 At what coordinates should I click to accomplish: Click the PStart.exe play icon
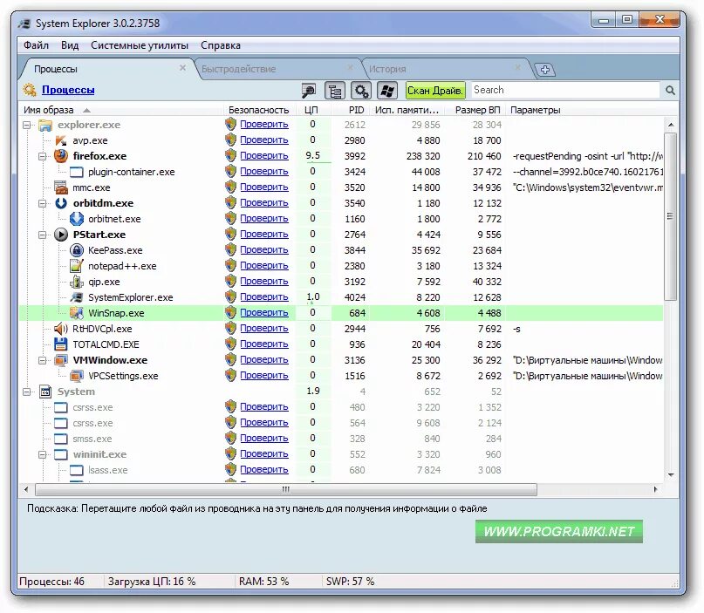coord(61,235)
